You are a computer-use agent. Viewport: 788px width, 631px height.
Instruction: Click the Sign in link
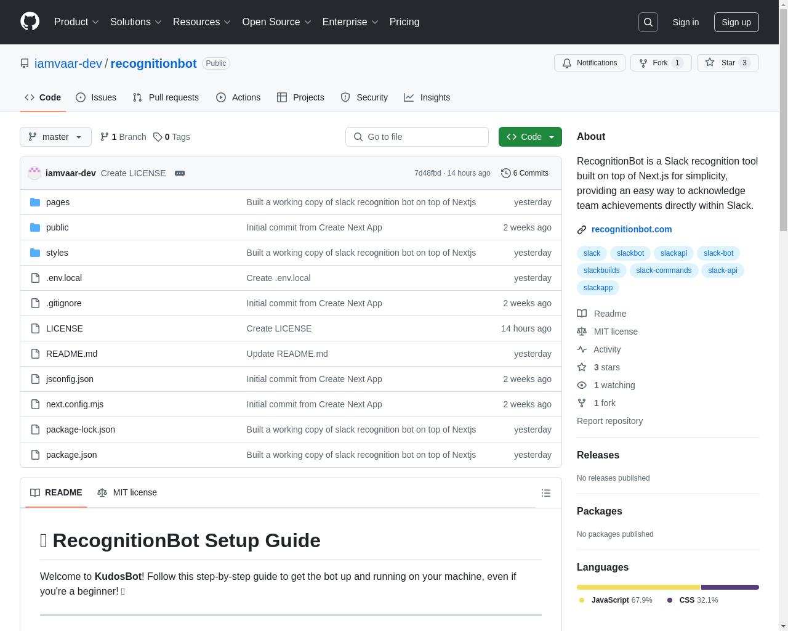[x=686, y=22]
